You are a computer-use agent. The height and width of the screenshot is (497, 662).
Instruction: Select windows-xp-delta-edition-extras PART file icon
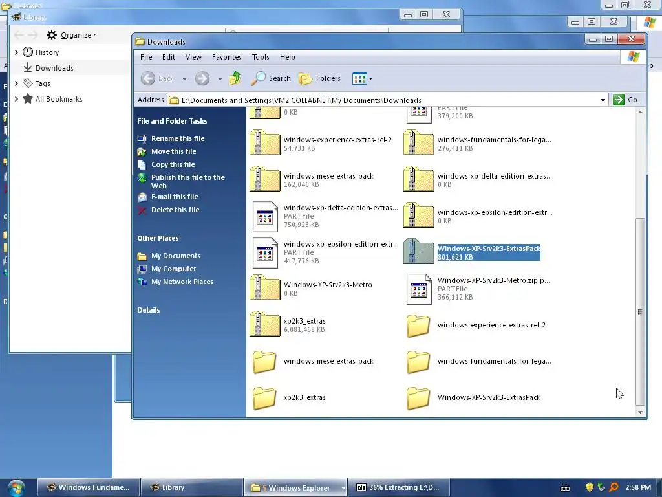pos(265,217)
